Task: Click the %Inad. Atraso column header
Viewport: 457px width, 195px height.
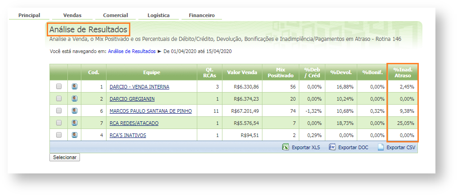Action: click(403, 72)
